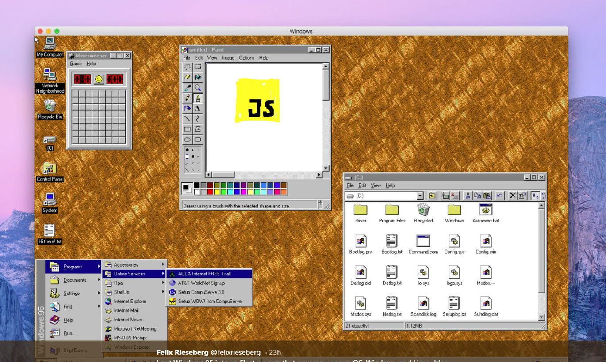The width and height of the screenshot is (606, 362).
Task: Click the Undo arrow in C: window toolbar
Action: [x=500, y=196]
